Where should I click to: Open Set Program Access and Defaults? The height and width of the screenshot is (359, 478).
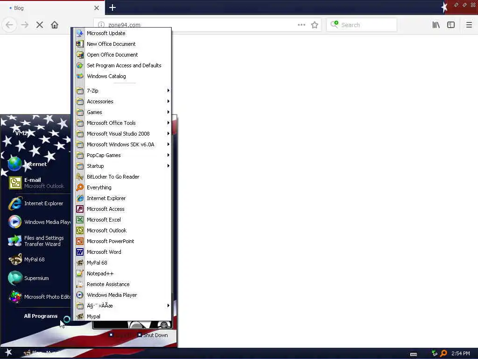[x=123, y=65]
